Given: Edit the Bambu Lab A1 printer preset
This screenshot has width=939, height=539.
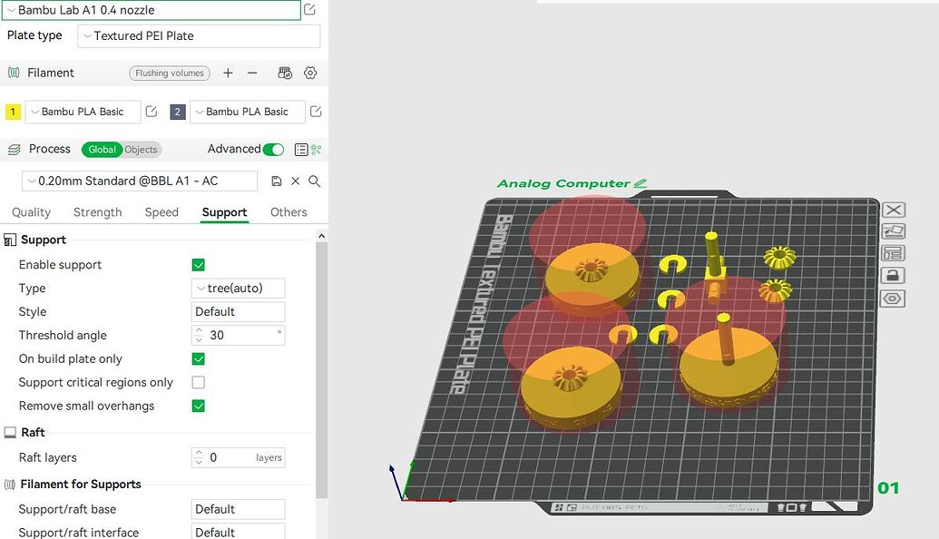Looking at the screenshot, I should pyautogui.click(x=309, y=10).
